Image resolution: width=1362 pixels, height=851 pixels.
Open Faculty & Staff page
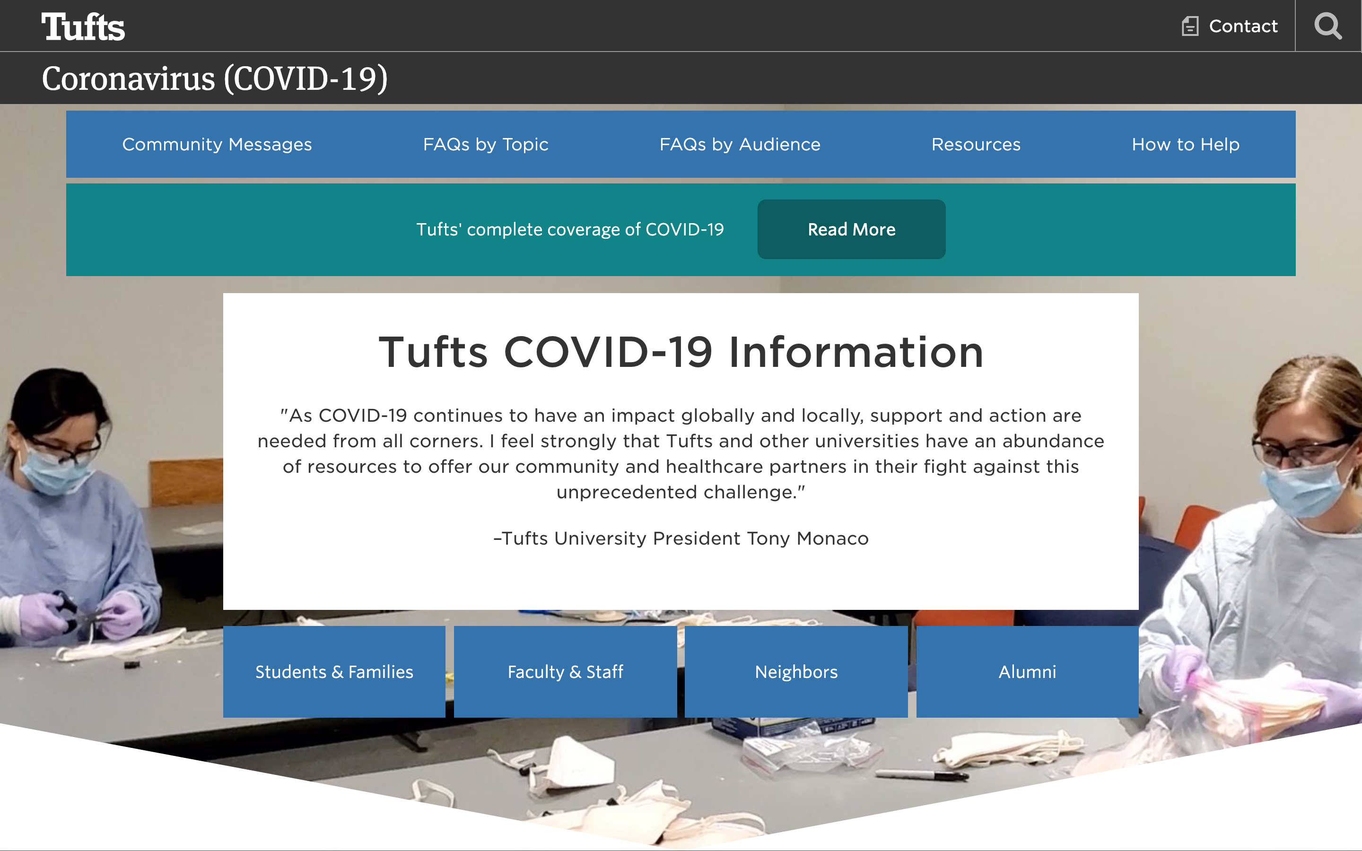[x=565, y=671]
